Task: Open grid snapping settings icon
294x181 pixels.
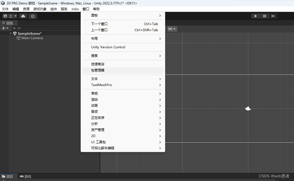Action: 170,29
